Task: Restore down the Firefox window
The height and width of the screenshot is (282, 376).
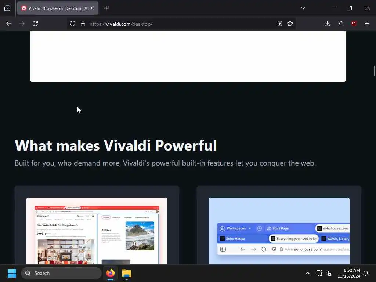Action: point(351,8)
